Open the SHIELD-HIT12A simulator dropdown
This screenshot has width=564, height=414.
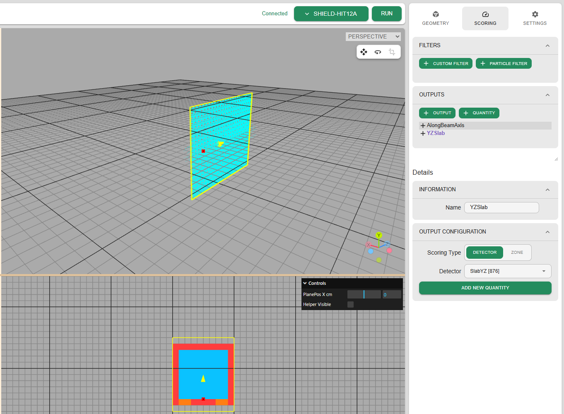[331, 14]
